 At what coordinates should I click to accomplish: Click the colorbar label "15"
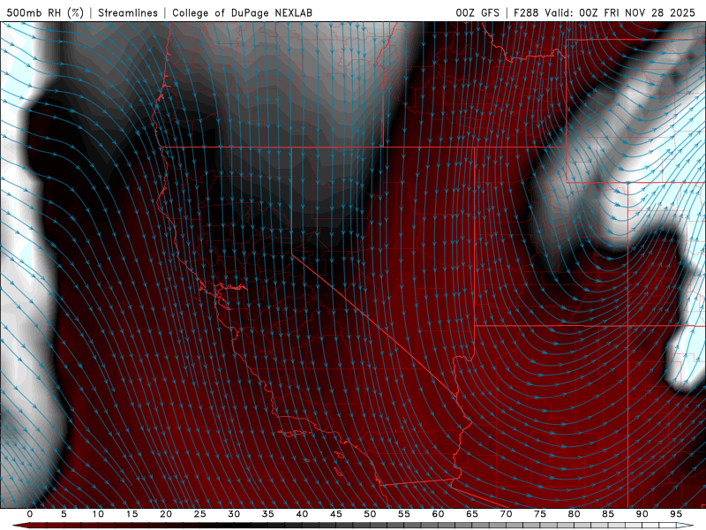(131, 514)
